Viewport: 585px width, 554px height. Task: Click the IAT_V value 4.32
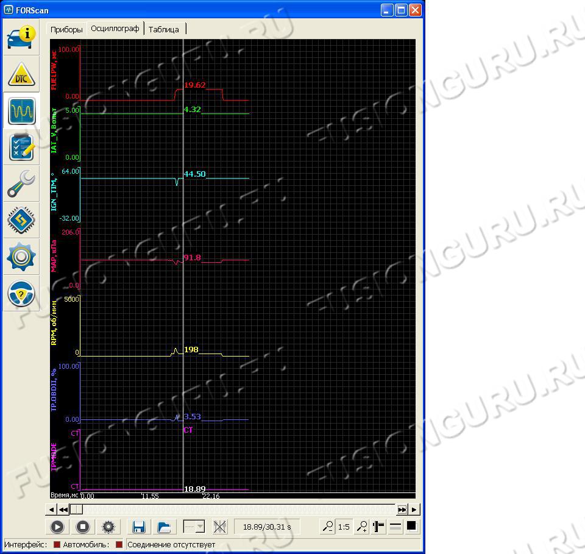click(193, 109)
